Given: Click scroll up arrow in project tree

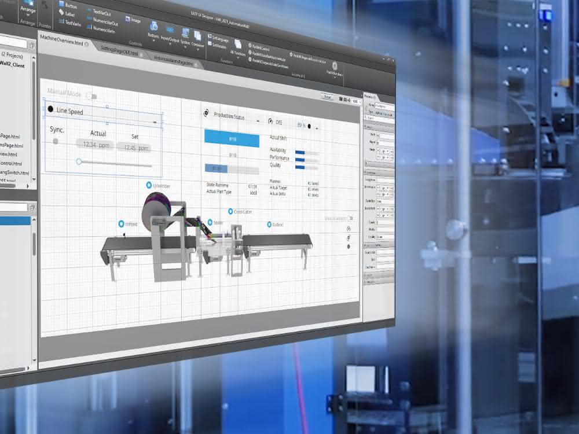Looking at the screenshot, I should tap(34, 57).
